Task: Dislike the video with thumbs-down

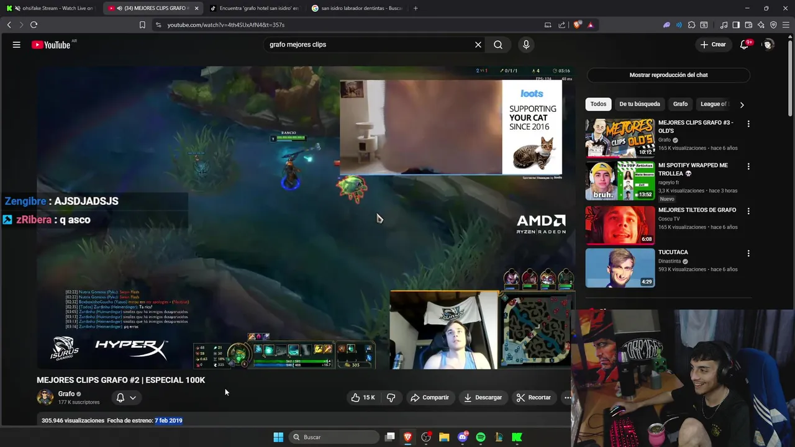Action: [391, 397]
